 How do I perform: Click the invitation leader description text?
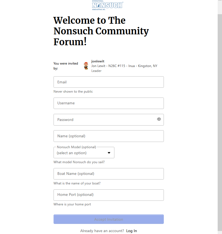click(124, 66)
